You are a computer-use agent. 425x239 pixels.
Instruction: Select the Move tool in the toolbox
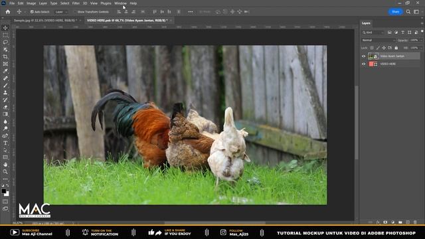5,28
